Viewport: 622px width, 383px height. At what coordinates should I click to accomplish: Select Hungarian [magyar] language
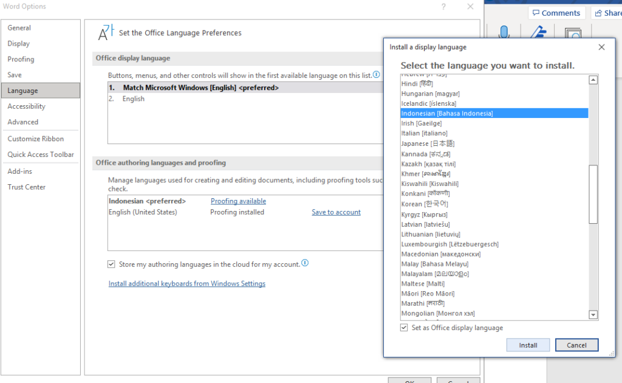(x=494, y=94)
